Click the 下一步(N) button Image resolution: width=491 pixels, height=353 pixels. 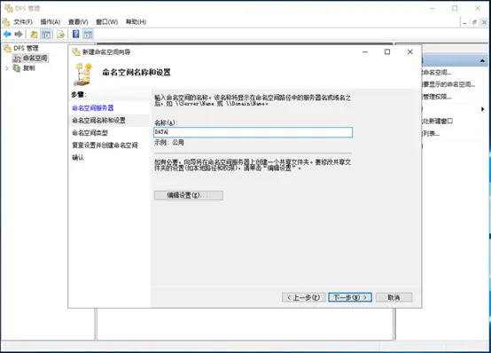(350, 297)
